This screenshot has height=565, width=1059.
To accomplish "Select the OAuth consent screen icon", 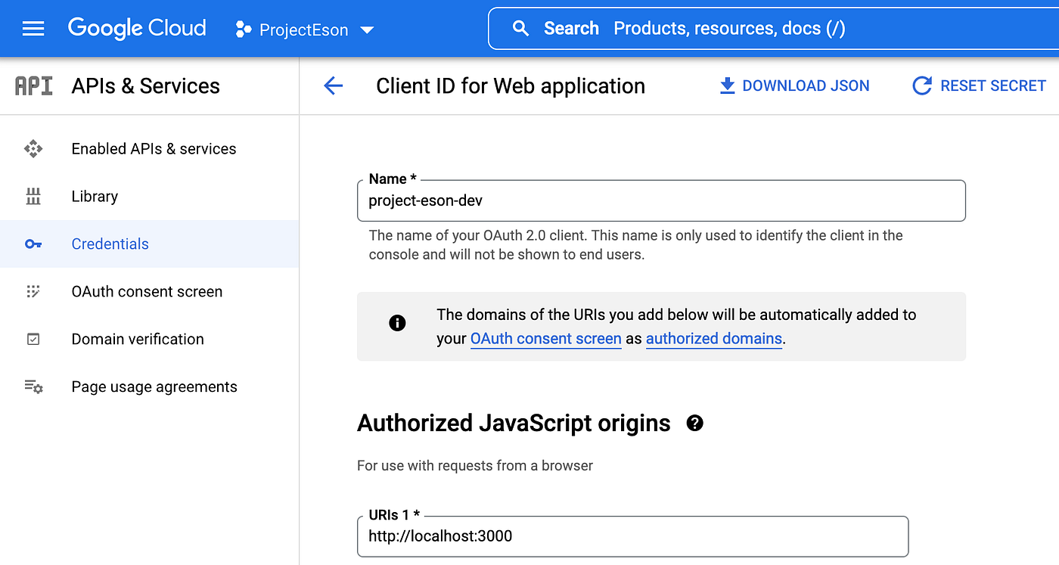I will point(33,291).
